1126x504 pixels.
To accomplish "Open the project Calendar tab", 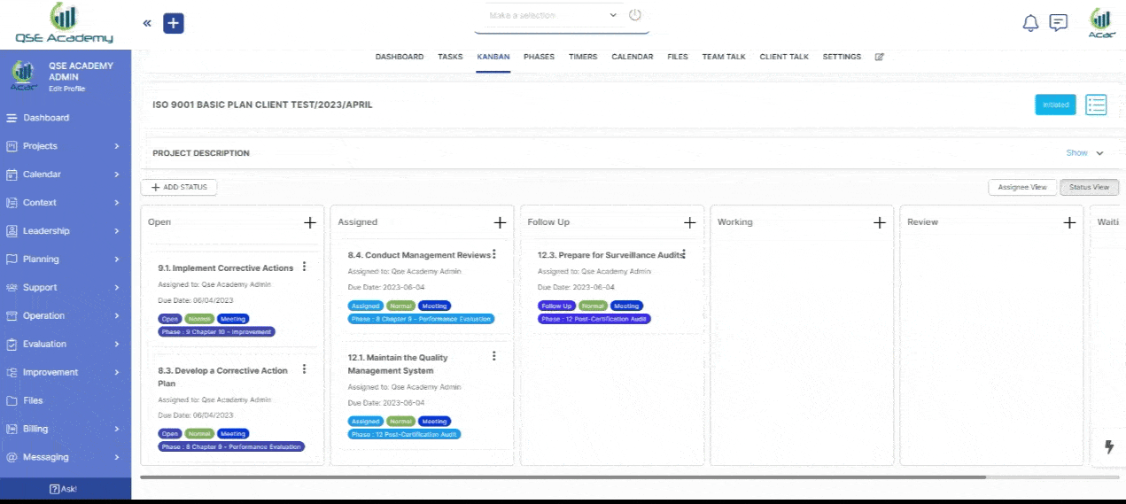I will point(633,57).
